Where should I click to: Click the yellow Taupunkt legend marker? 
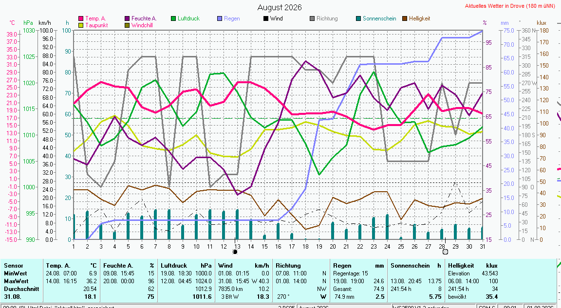point(81,25)
